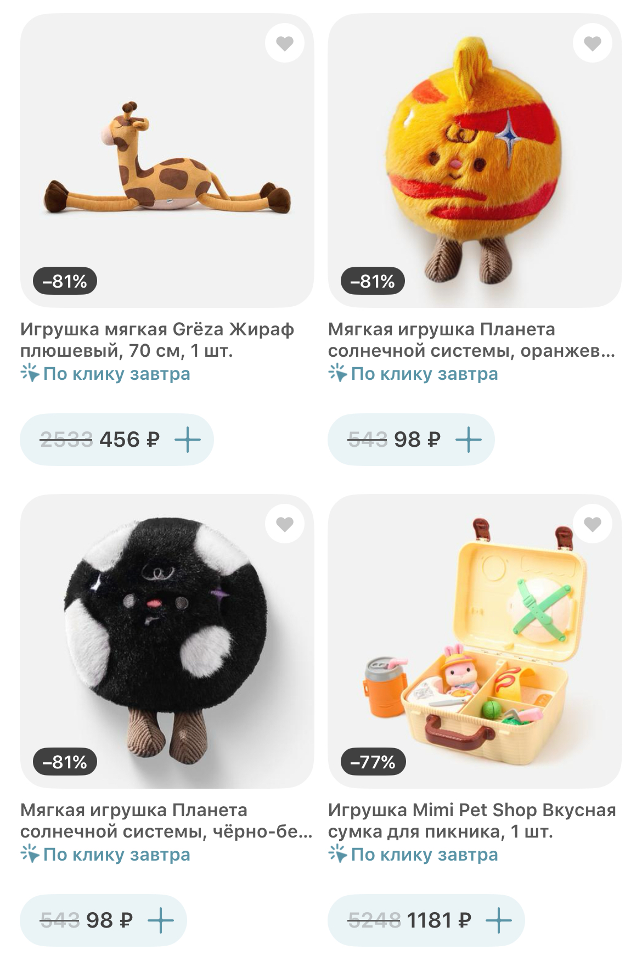Favorite the Grëza giraffe plush toy
The image size is (642, 955).
[284, 43]
